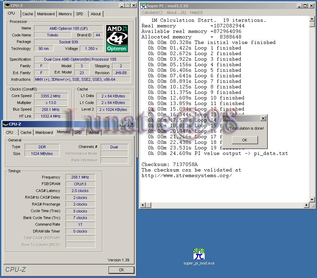Click Command Rate value 1T

point(80,225)
